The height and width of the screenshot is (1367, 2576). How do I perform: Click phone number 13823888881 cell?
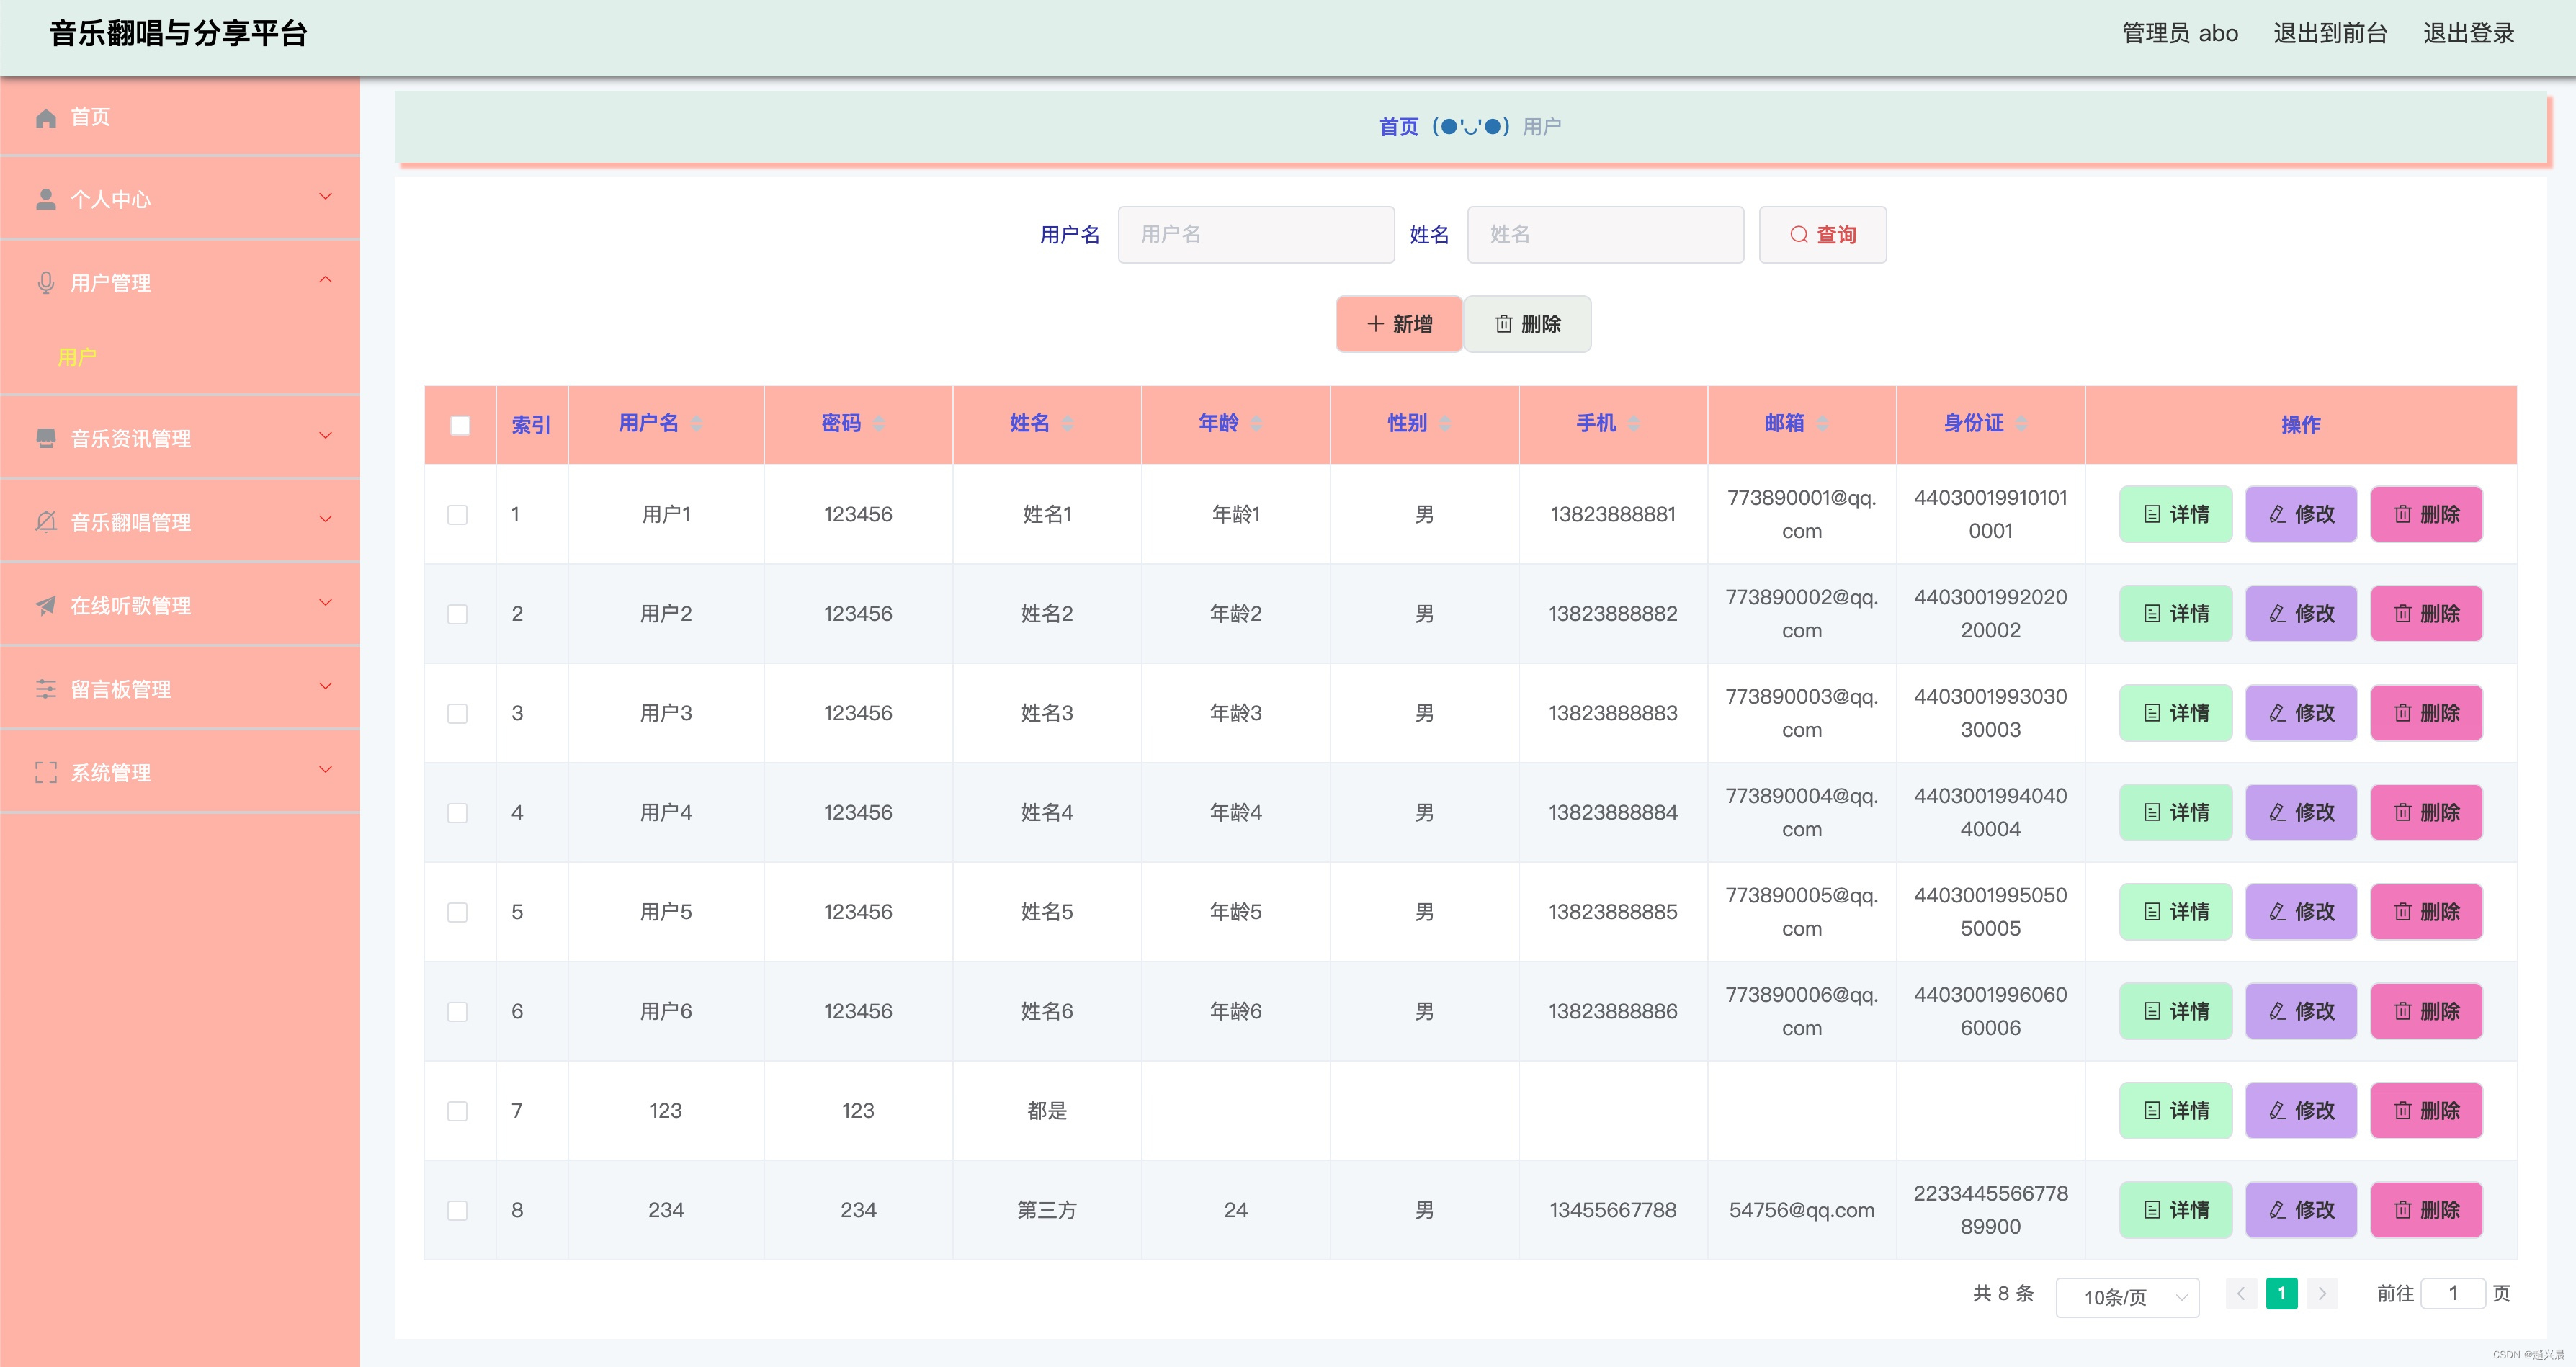(x=1612, y=515)
